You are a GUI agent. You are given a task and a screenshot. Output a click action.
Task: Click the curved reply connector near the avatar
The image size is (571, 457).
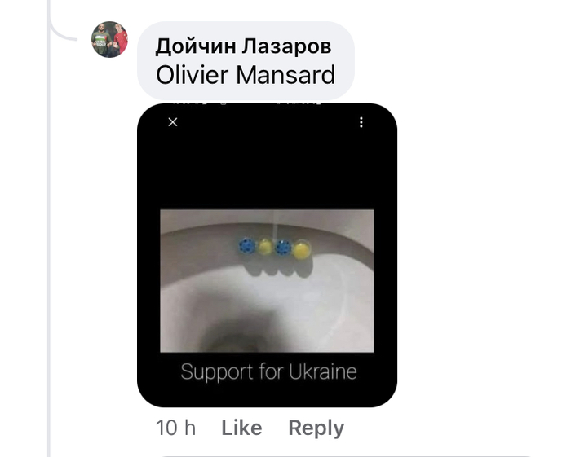point(64,31)
